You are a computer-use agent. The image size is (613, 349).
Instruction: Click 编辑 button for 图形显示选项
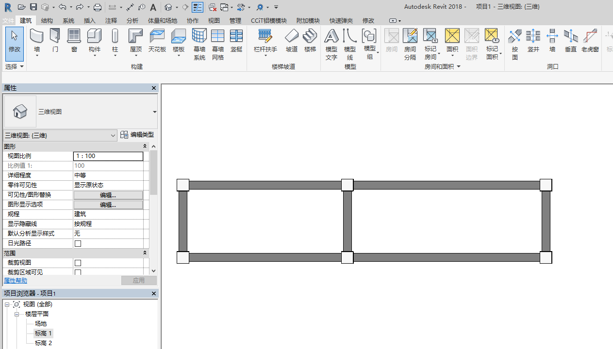click(x=108, y=205)
